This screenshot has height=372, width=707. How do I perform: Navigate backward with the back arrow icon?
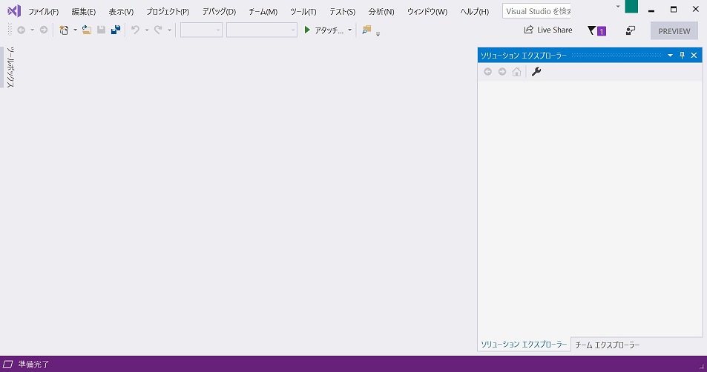click(x=21, y=30)
